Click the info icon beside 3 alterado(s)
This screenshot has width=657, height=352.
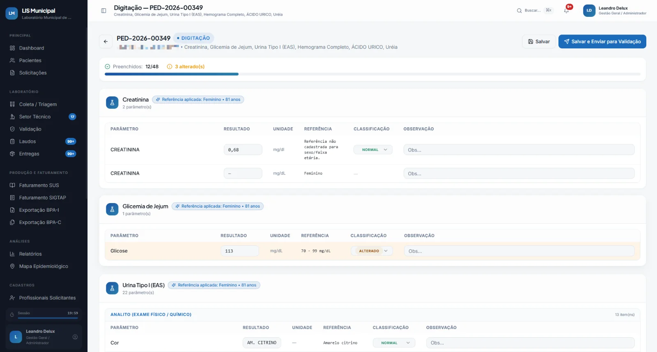click(x=170, y=66)
